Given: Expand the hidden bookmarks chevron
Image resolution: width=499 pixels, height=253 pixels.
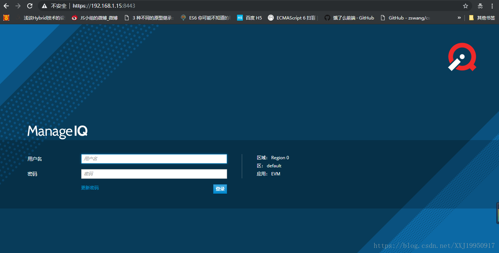Looking at the screenshot, I should (459, 18).
